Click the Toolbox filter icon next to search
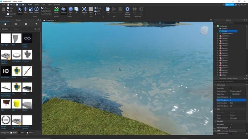248x139 pixels. click(x=39, y=29)
